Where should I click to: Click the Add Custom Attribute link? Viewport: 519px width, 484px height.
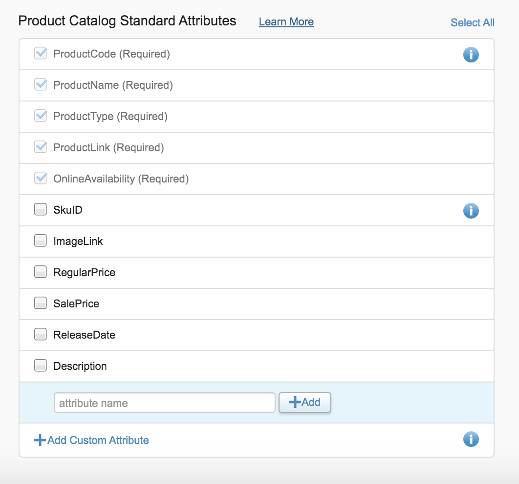click(98, 440)
